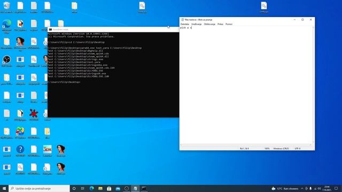342x192 pixels.
Task: Open Microsoft Store from the taskbar
Action: pyautogui.click(x=109, y=188)
